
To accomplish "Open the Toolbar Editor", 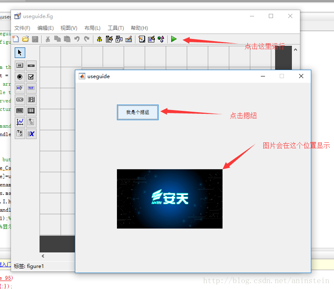I will coord(129,39).
